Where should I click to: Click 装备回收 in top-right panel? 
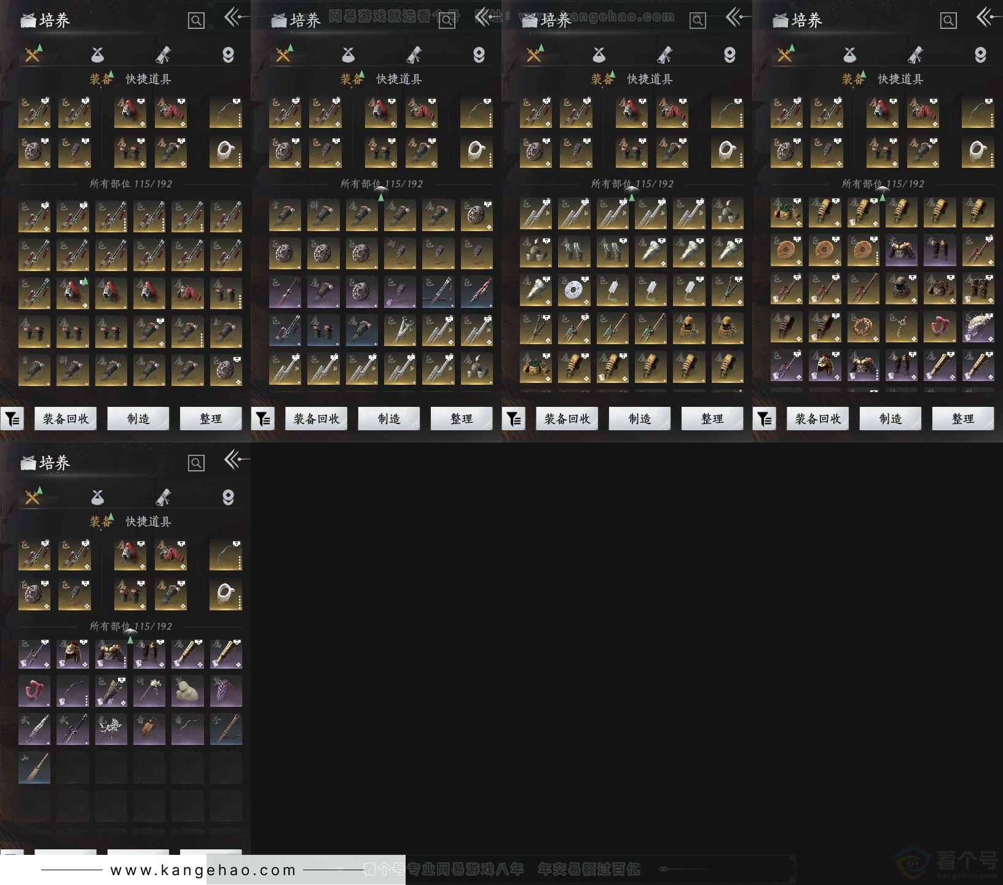[x=818, y=419]
